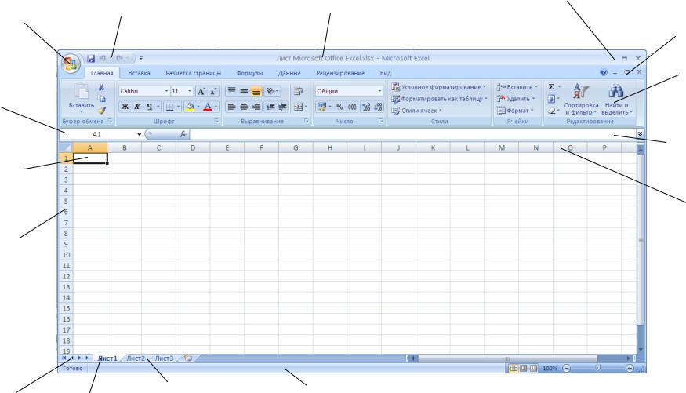
Task: Toggle underline Ч formatting
Action: [149, 107]
